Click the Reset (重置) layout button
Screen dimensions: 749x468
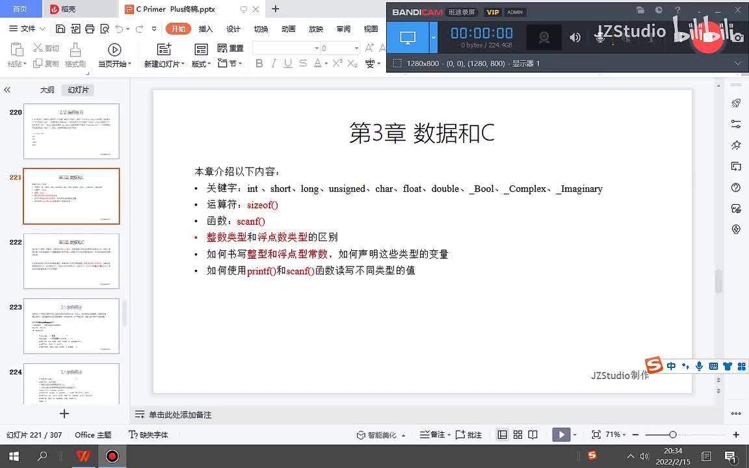point(230,48)
